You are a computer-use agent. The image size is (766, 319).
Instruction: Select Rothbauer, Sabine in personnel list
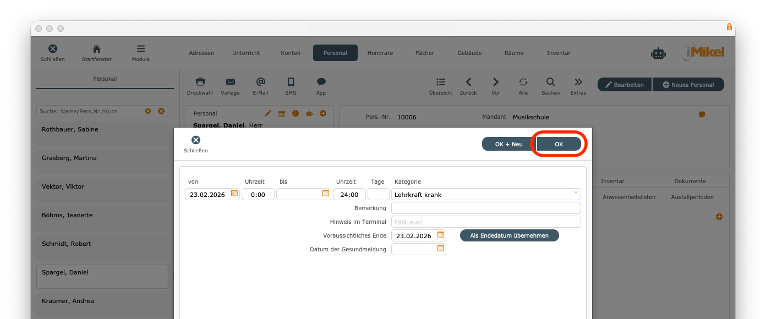point(102,134)
